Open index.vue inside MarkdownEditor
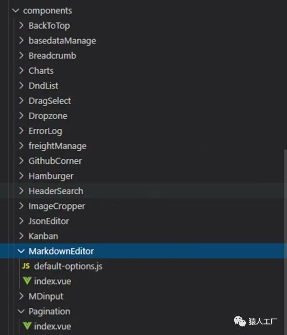The width and height of the screenshot is (287, 335). point(53,281)
